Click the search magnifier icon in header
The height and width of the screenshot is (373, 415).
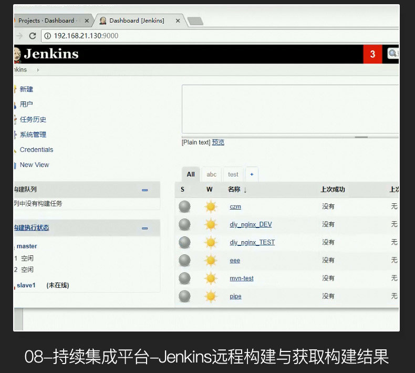tap(392, 53)
